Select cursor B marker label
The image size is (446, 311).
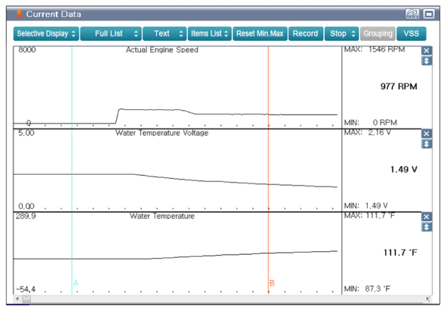click(x=272, y=283)
